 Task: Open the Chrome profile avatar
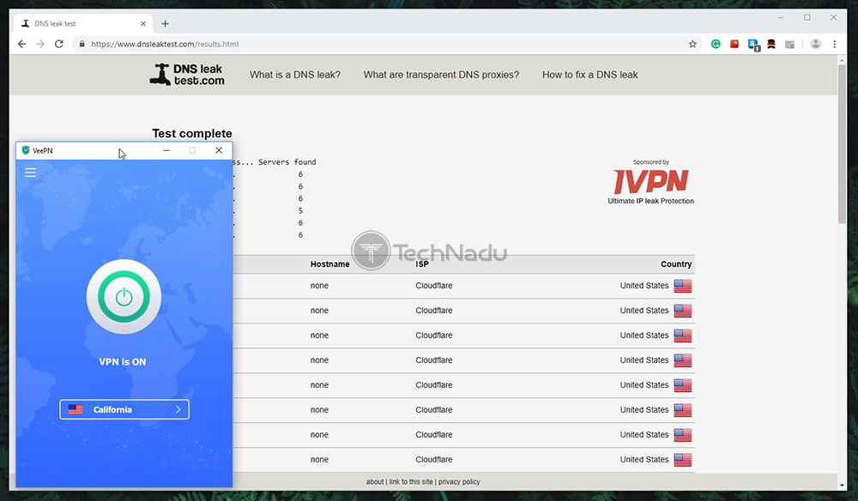point(815,45)
